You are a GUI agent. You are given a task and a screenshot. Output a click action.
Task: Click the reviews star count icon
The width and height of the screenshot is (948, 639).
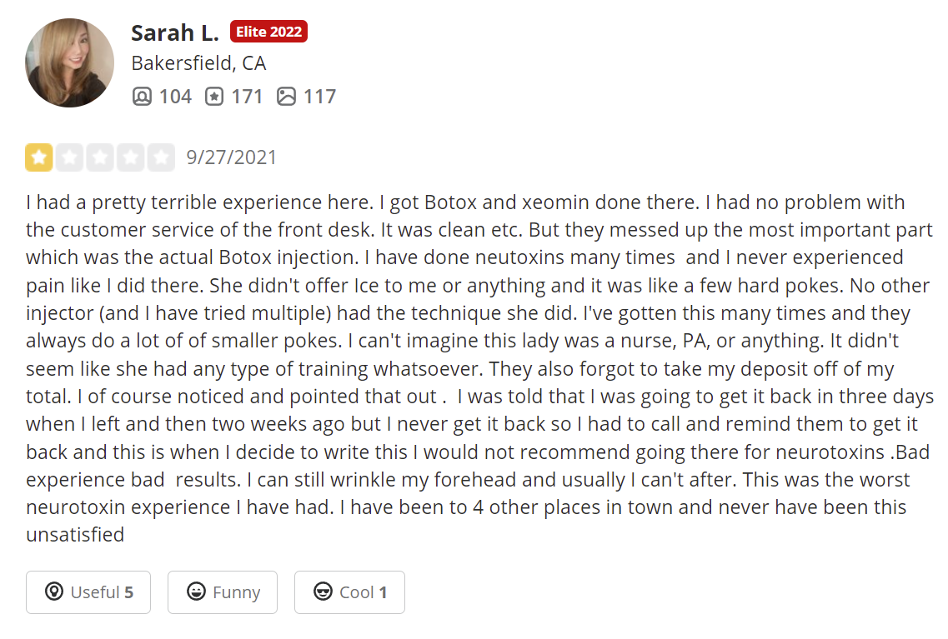(214, 97)
